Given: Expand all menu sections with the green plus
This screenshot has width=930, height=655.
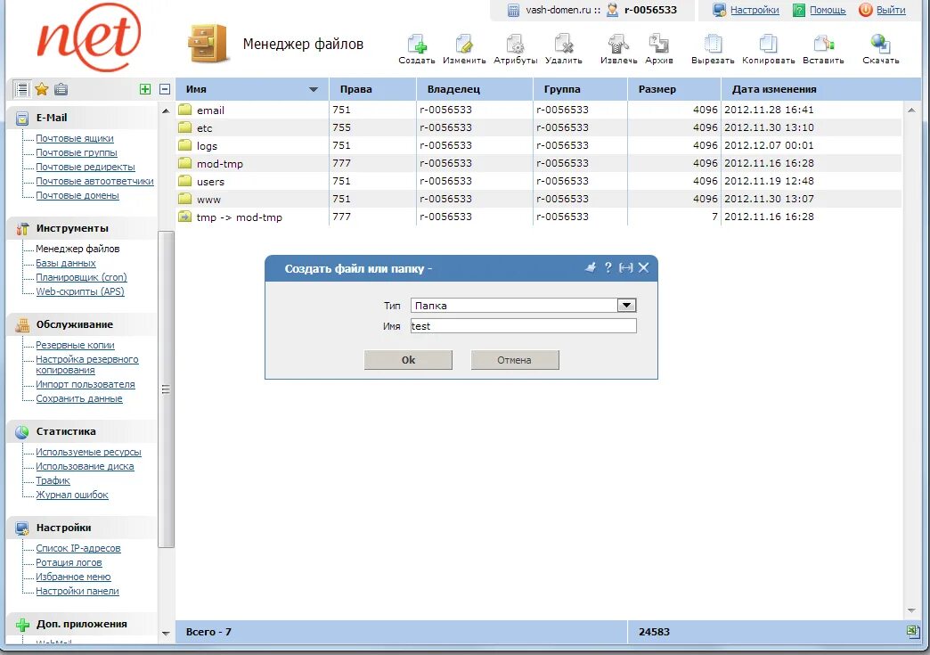Looking at the screenshot, I should point(145,90).
